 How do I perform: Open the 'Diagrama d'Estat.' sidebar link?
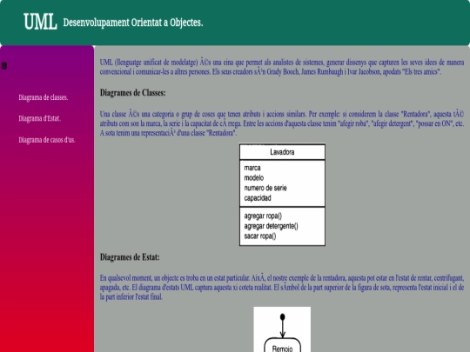tap(39, 118)
